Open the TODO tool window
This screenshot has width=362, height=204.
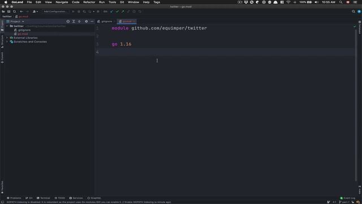[x=60, y=198]
